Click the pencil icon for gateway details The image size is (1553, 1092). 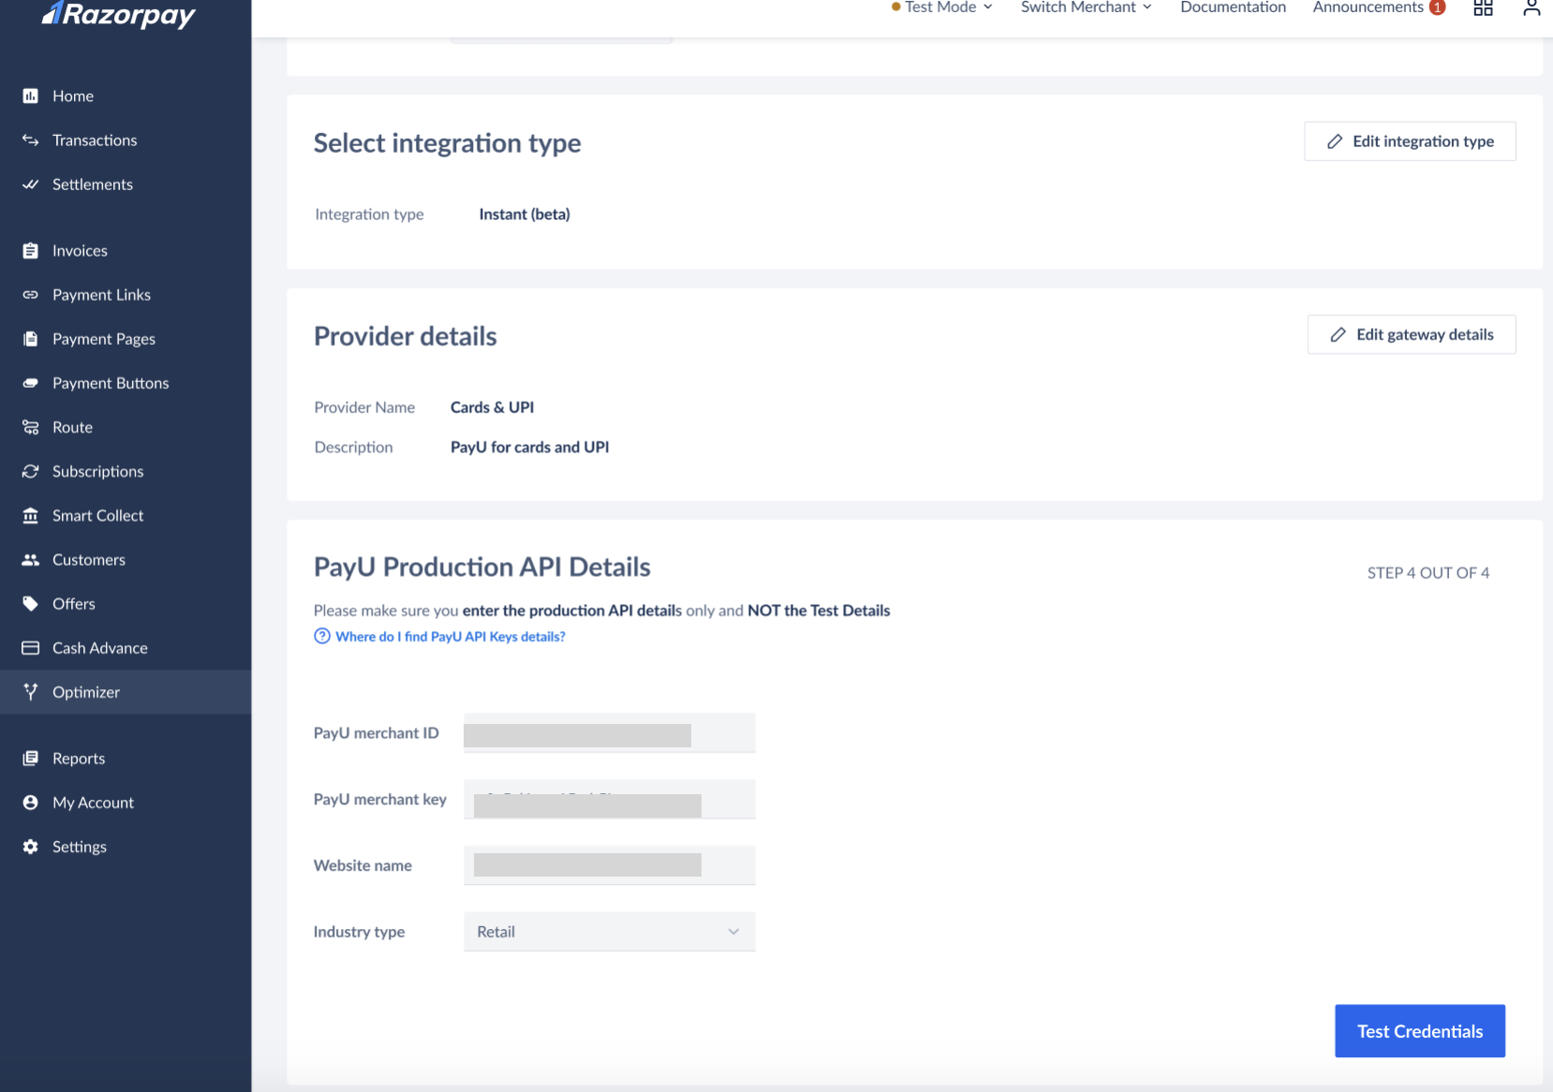(x=1339, y=334)
